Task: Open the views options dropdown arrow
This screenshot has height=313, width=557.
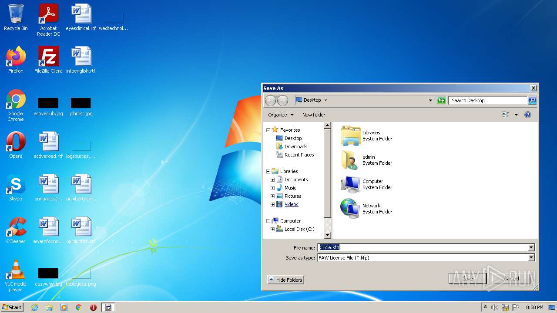Action: click(x=516, y=115)
